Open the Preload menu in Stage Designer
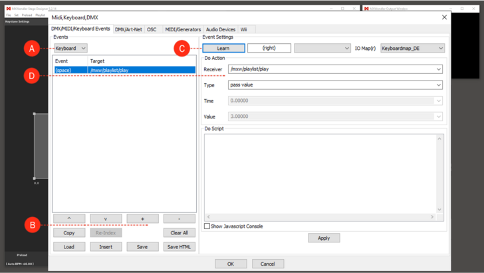484x273 pixels. pyautogui.click(x=27, y=15)
